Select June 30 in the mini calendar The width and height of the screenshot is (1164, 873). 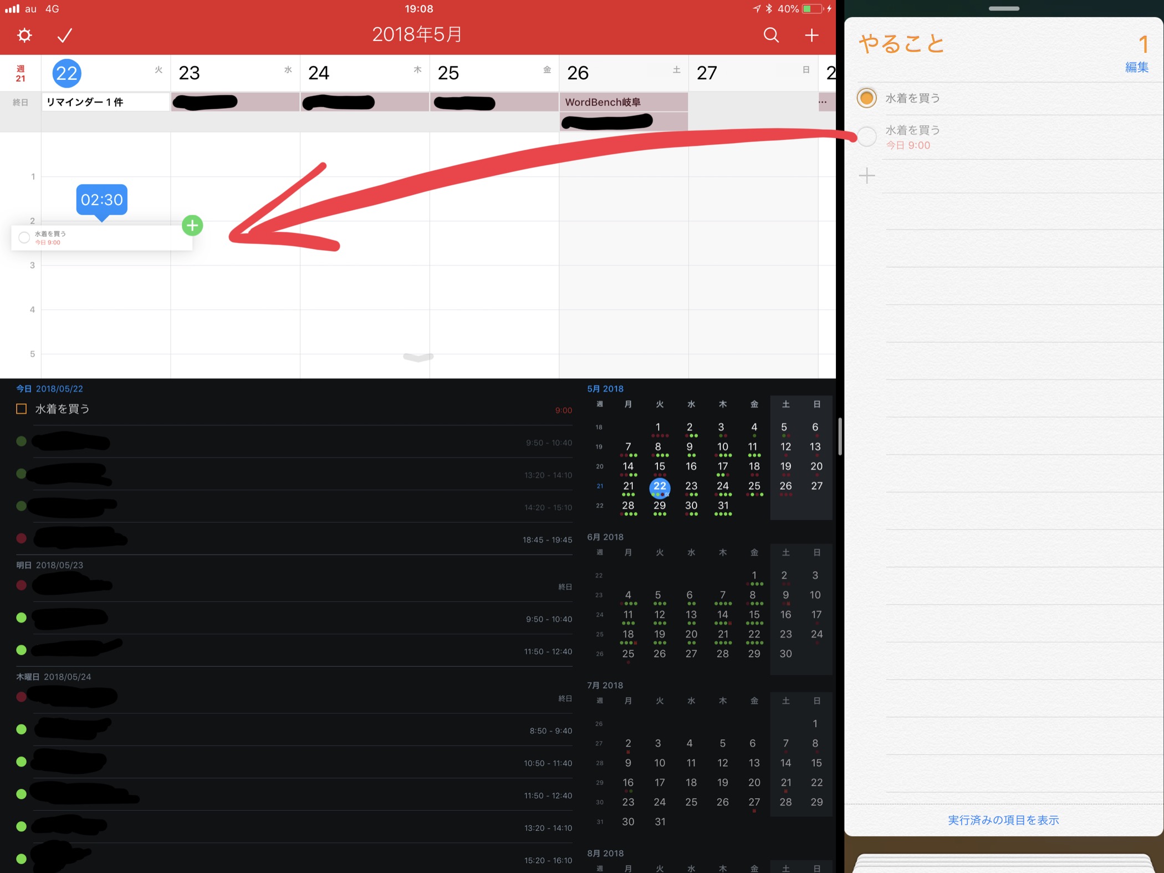pos(785,653)
